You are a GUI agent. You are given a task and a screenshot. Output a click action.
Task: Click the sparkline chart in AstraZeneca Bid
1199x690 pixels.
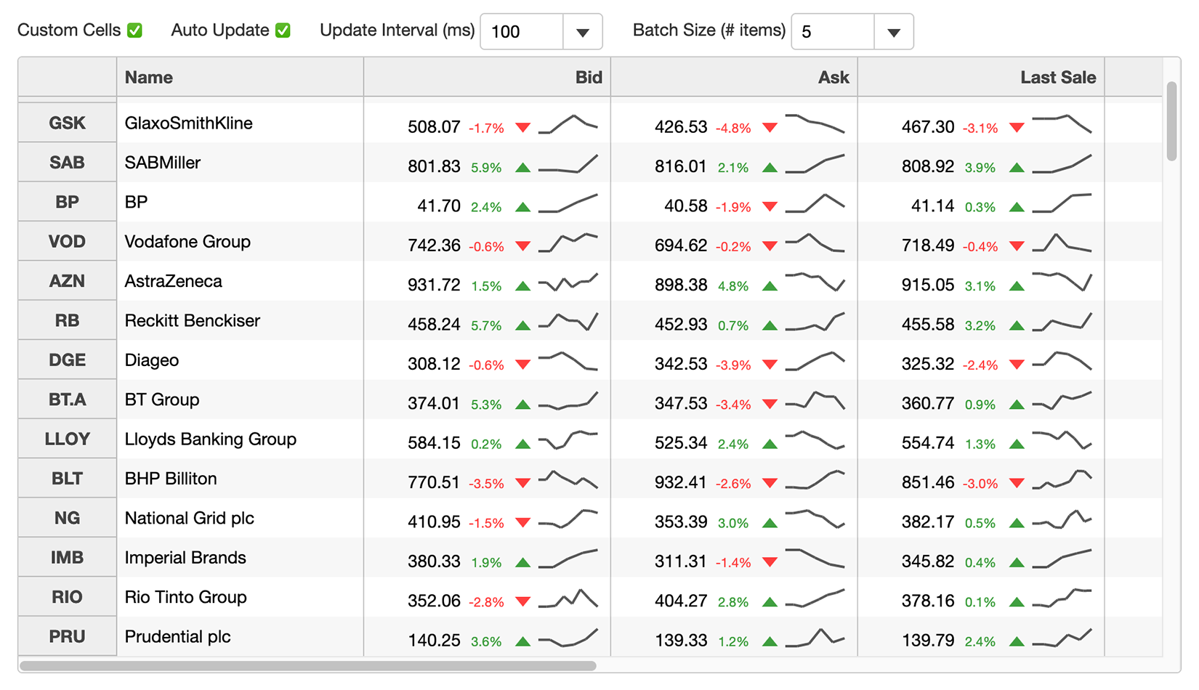[x=568, y=282]
